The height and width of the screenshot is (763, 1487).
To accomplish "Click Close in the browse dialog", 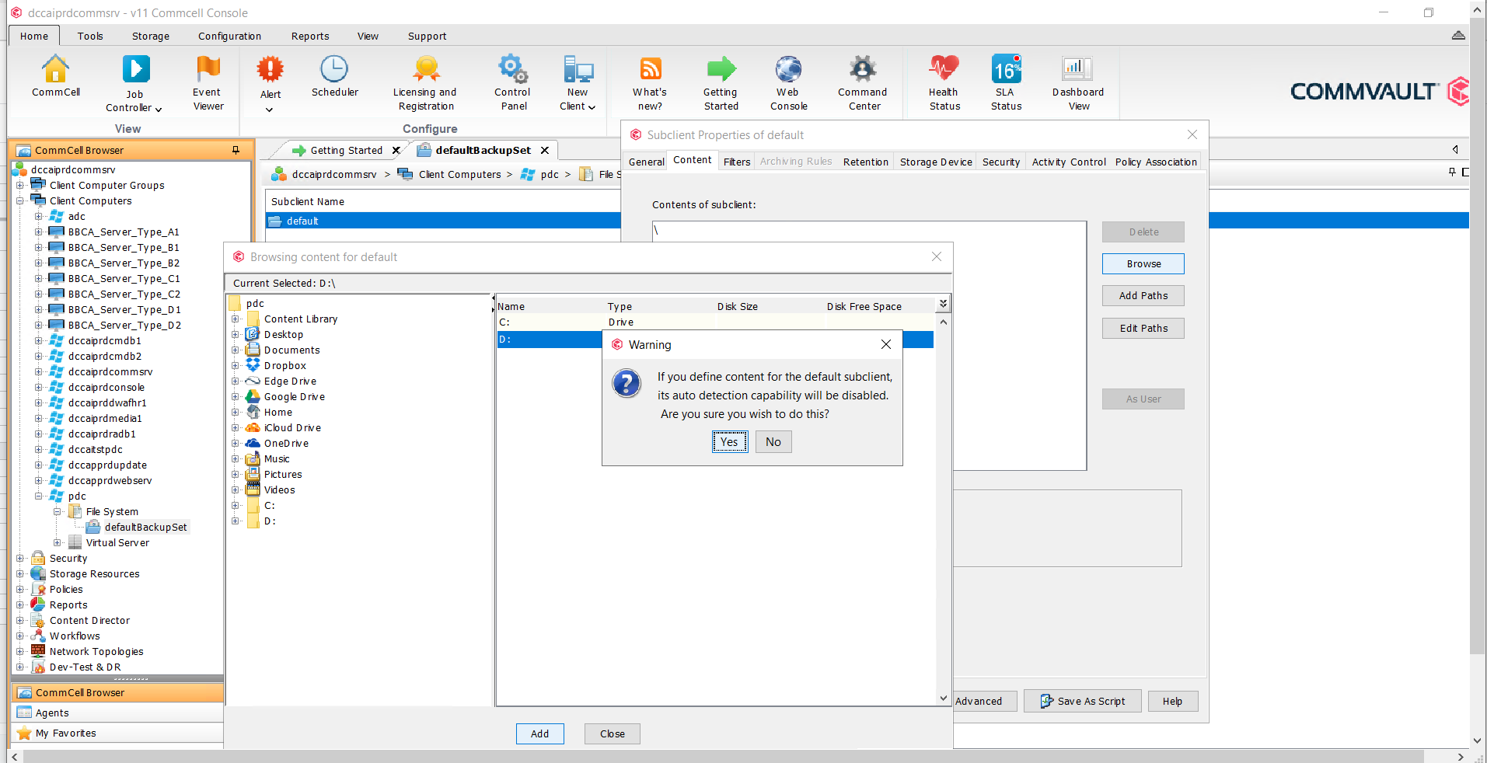I will 612,733.
